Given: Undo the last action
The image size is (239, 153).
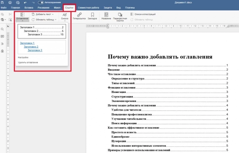Looking at the screenshot, I should [x=26, y=2].
